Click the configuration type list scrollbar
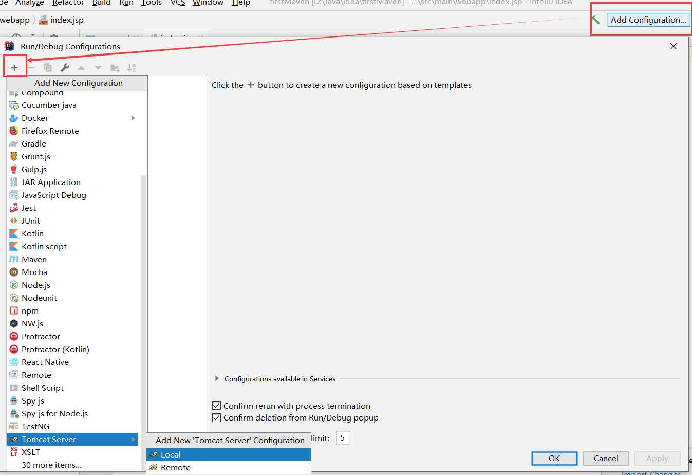Screen dimensions: 692x475 click(x=144, y=323)
